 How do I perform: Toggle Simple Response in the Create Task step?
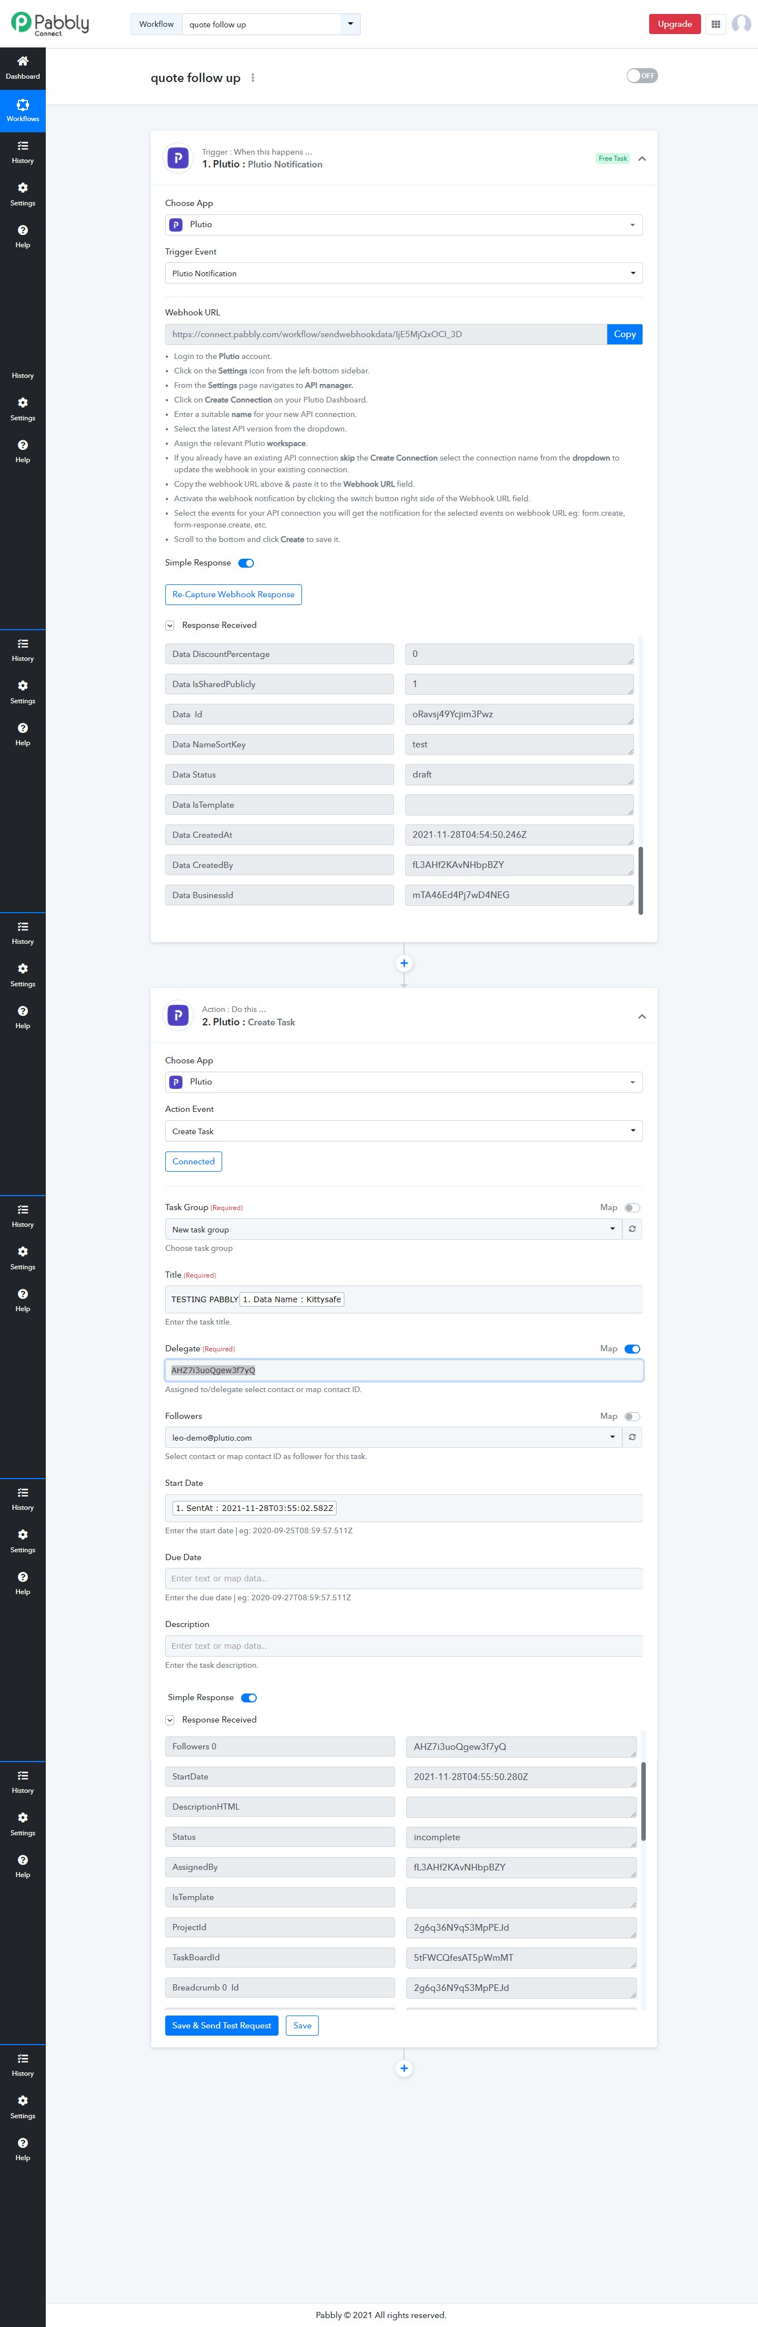click(x=250, y=1697)
